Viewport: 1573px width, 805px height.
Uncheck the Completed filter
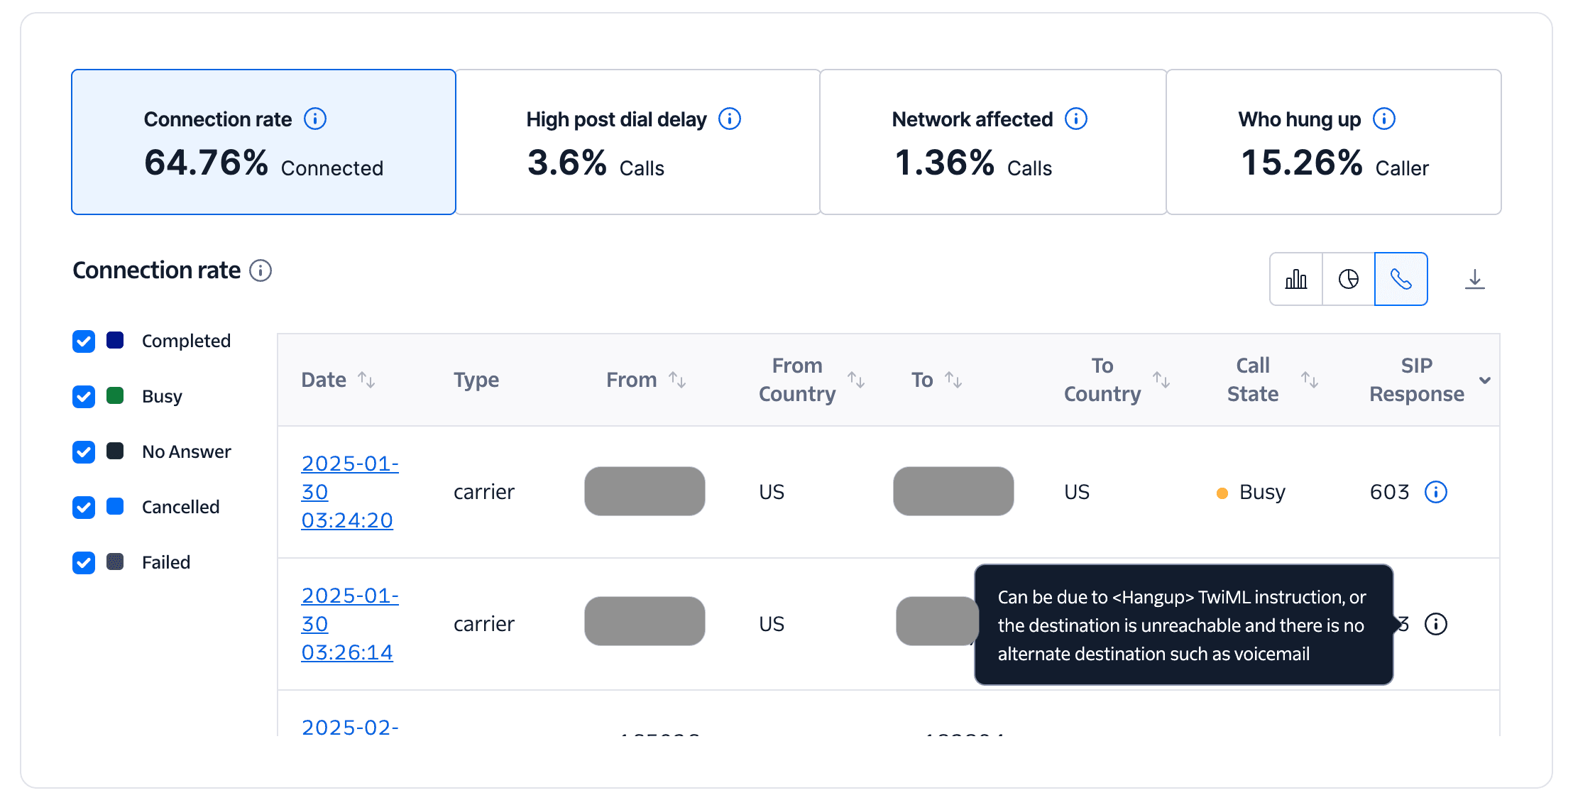83,341
